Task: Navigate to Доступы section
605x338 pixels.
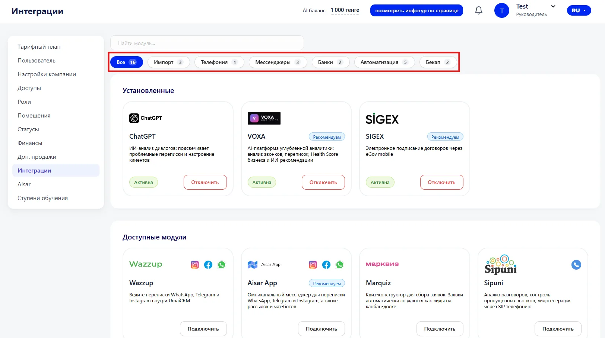Action: coord(56,88)
